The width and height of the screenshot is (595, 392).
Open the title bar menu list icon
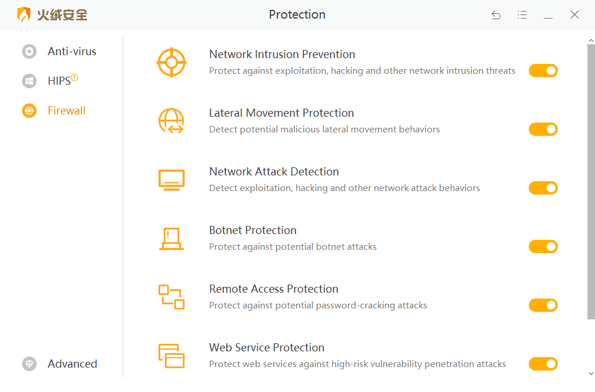[x=522, y=15]
